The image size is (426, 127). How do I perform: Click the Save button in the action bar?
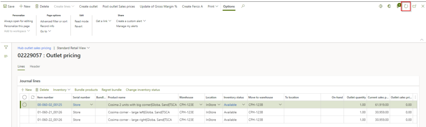click(9, 6)
